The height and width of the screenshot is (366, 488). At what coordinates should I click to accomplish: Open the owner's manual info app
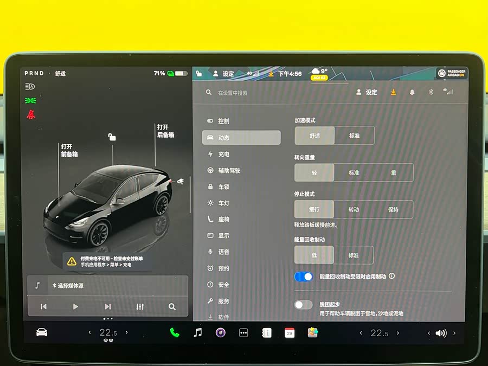pyautogui.click(x=266, y=333)
